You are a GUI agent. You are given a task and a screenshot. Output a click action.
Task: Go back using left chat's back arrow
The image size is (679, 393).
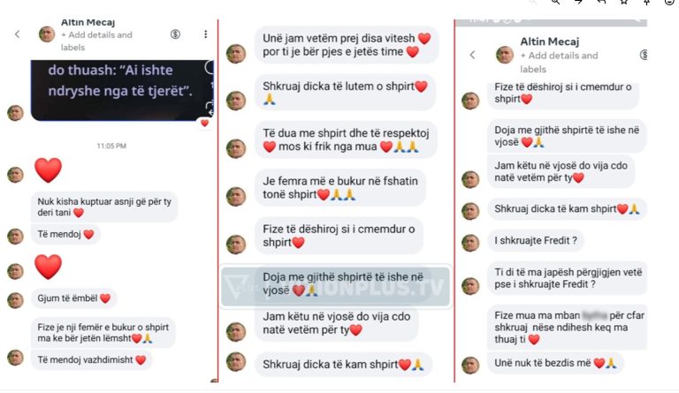click(x=18, y=34)
